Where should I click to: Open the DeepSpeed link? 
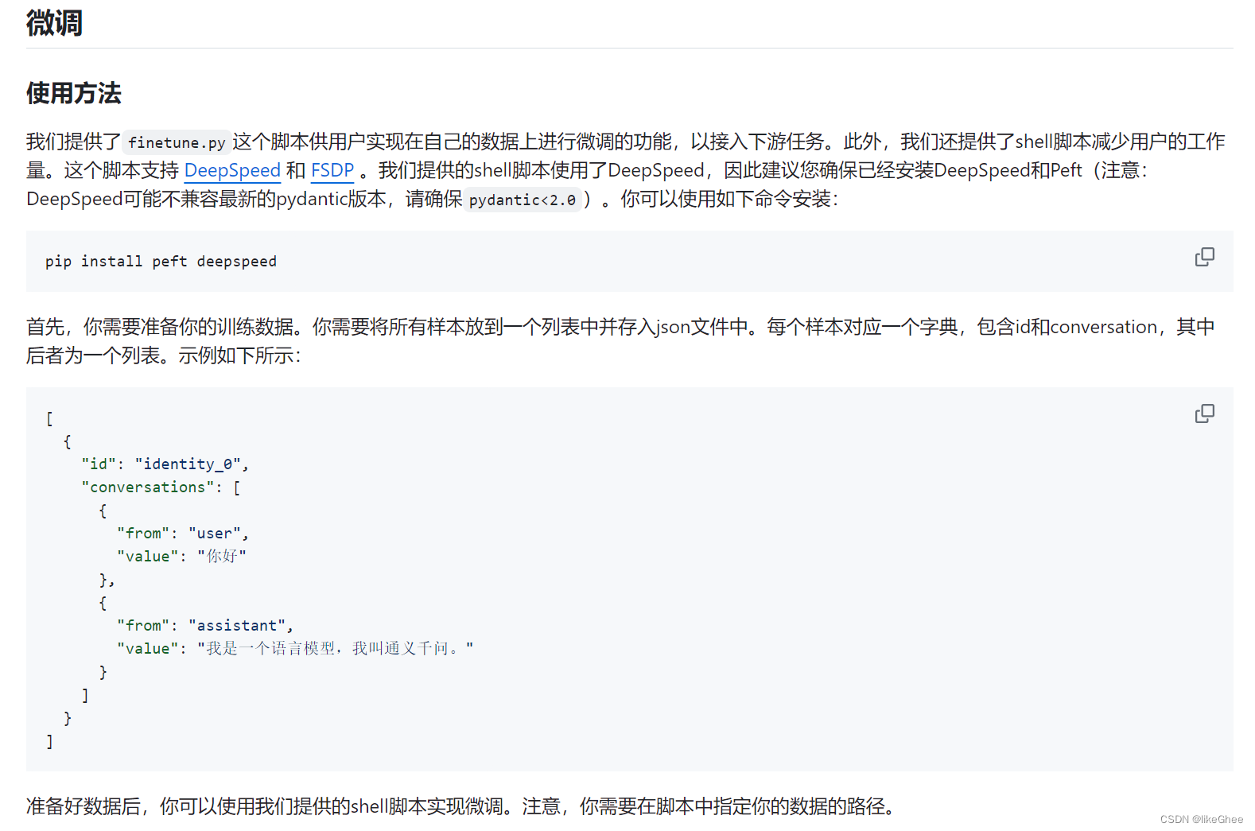coord(232,170)
